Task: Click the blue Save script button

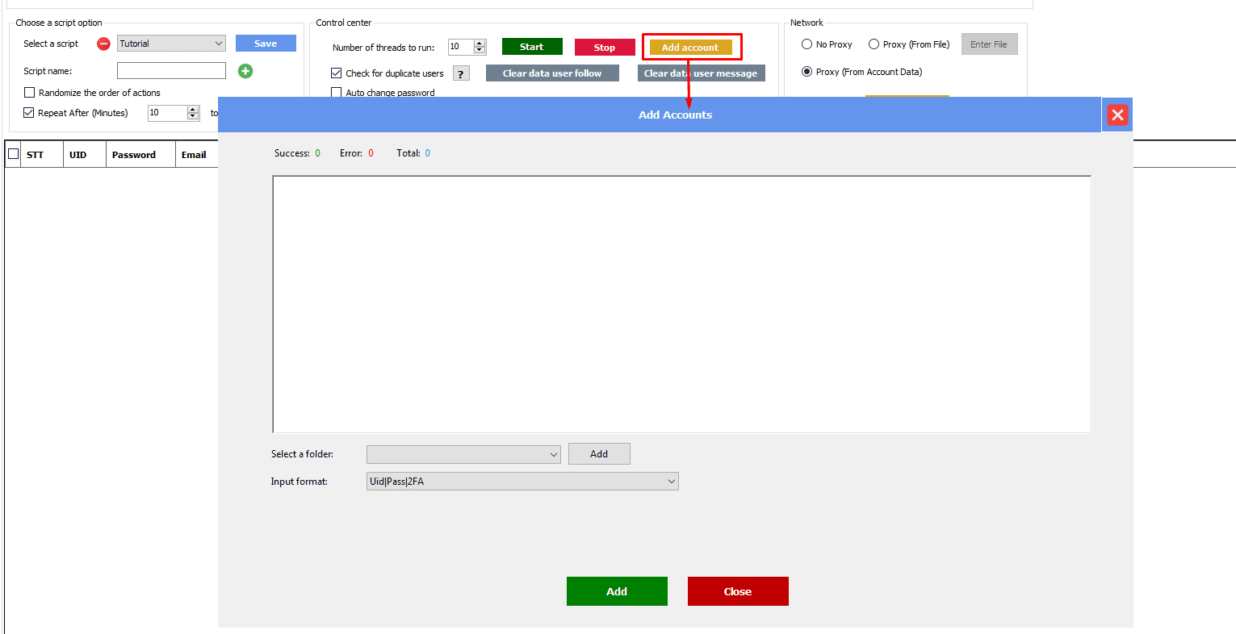Action: tap(266, 44)
